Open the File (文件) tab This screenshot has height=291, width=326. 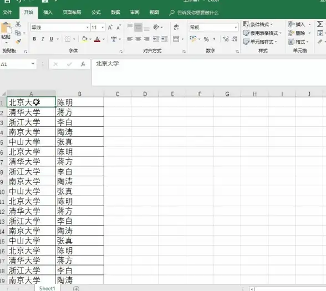[7, 12]
